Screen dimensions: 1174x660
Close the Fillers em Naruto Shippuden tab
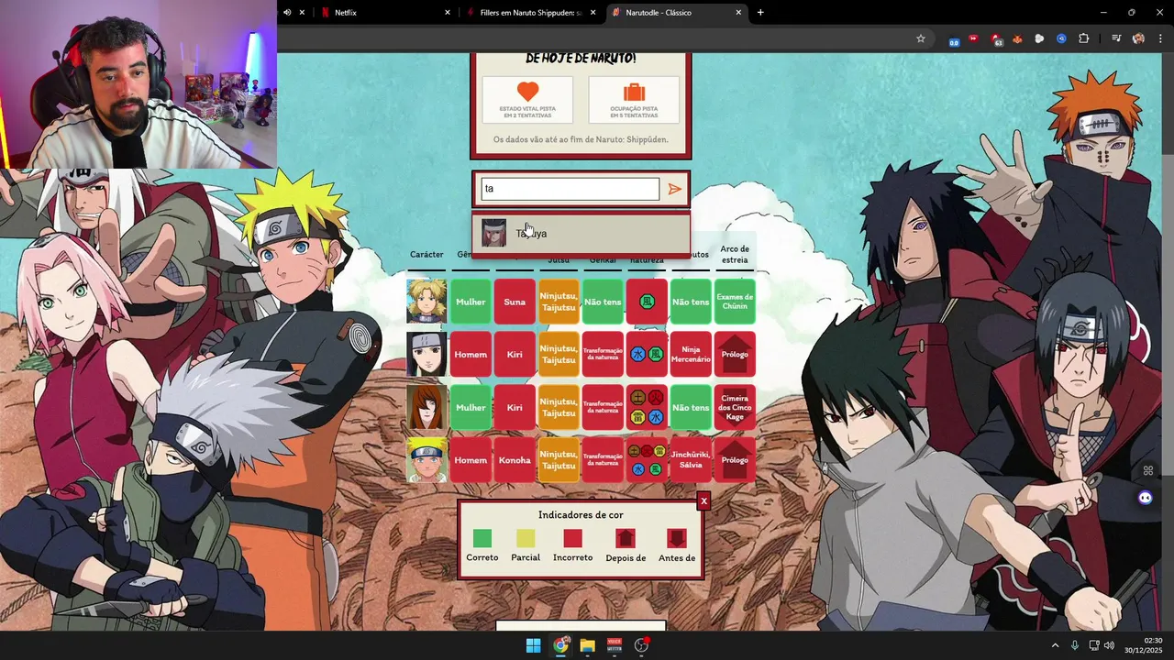pos(593,13)
